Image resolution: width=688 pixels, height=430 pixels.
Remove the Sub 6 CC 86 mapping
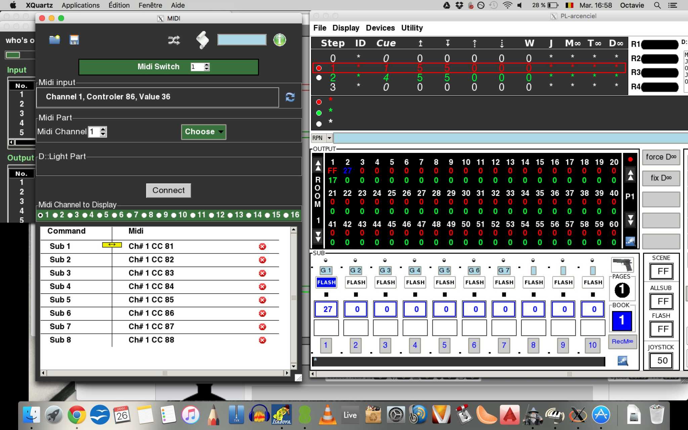click(x=262, y=313)
